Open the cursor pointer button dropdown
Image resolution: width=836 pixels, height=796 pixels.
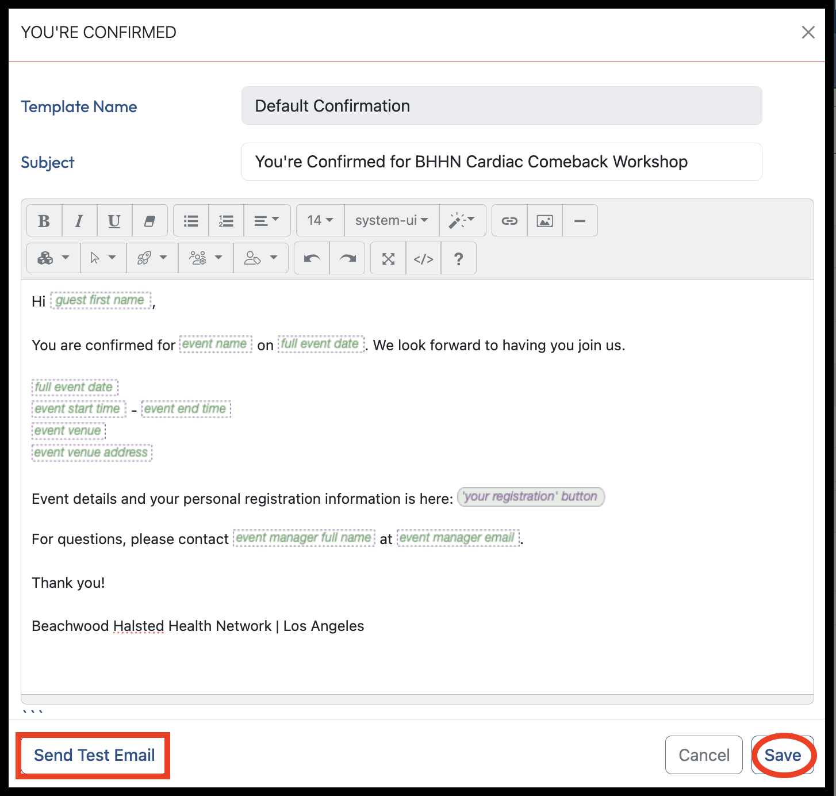click(x=103, y=258)
